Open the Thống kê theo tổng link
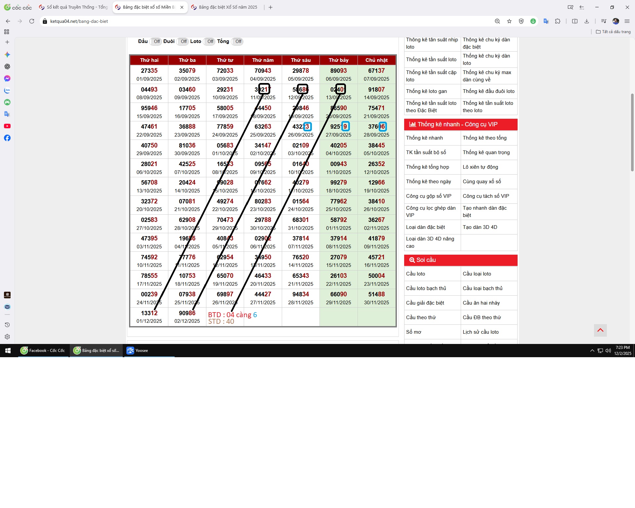This screenshot has width=635, height=508. (x=485, y=138)
